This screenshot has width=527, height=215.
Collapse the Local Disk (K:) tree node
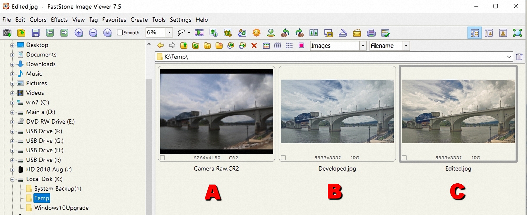pyautogui.click(x=12, y=179)
